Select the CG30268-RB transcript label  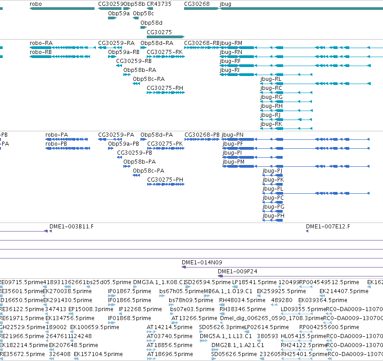click(202, 43)
